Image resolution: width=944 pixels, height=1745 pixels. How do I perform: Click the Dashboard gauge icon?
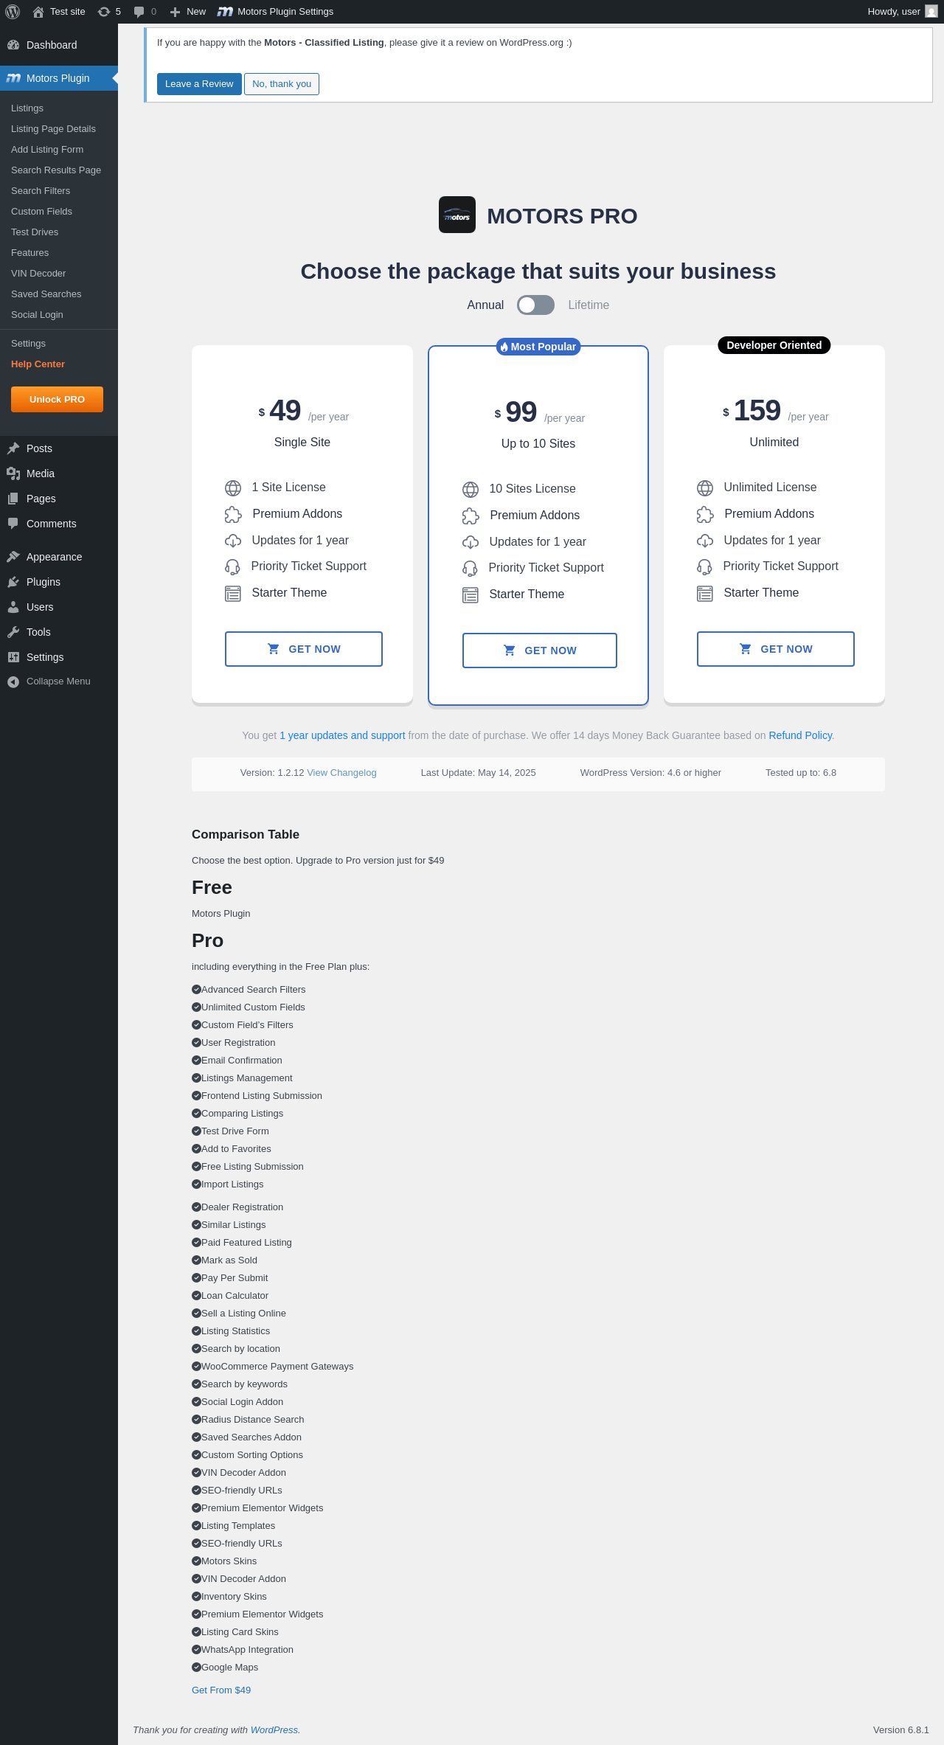click(13, 45)
